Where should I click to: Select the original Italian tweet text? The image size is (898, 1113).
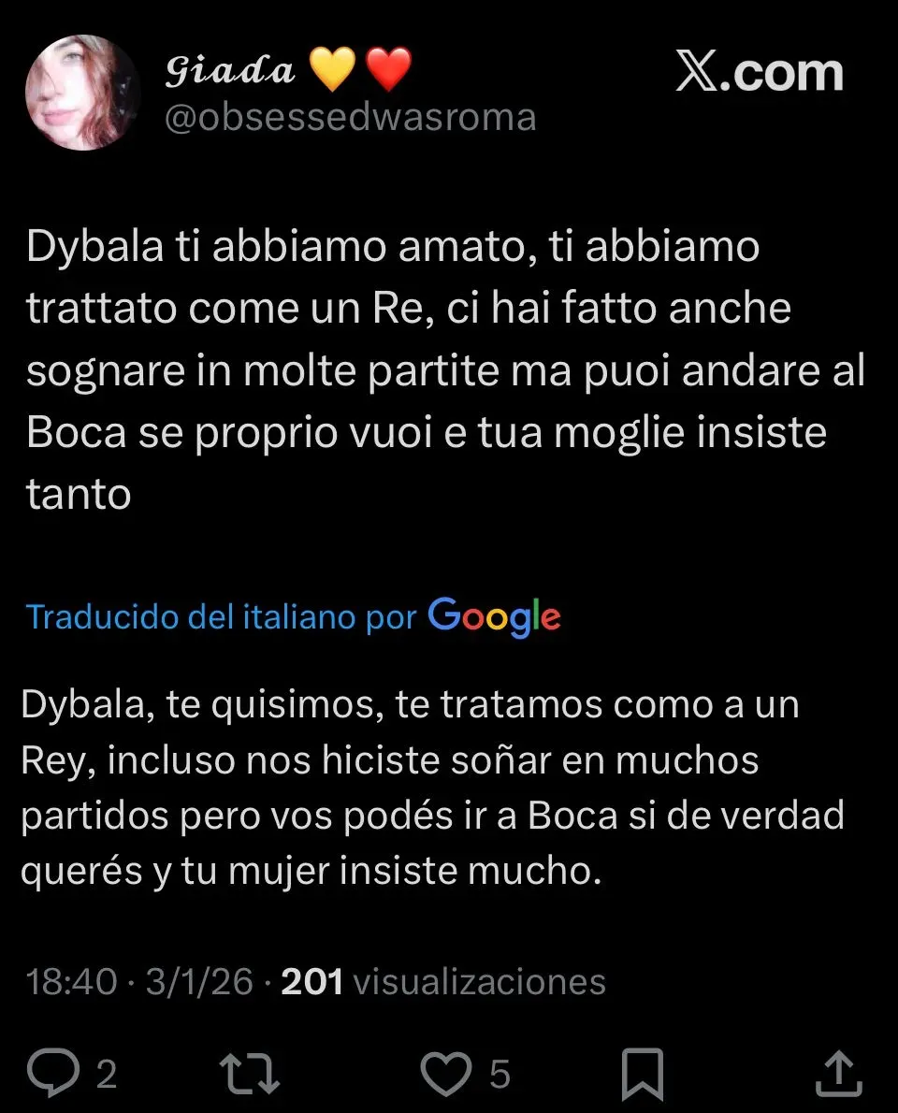(x=446, y=369)
